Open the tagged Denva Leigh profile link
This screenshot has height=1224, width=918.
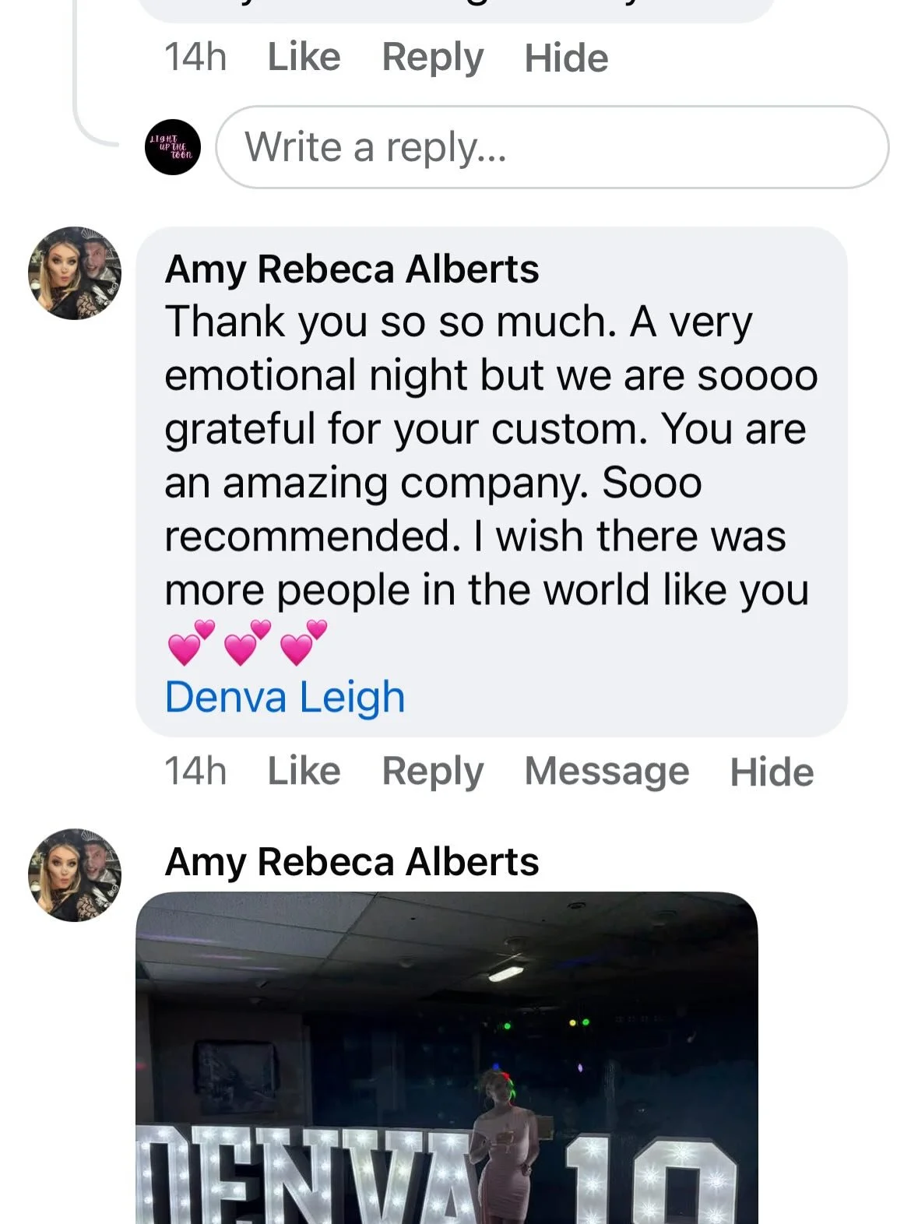click(x=285, y=697)
